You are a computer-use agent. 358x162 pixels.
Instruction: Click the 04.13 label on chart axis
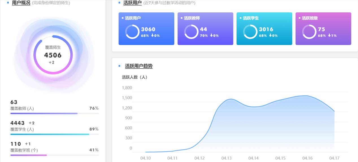click(x=226, y=158)
